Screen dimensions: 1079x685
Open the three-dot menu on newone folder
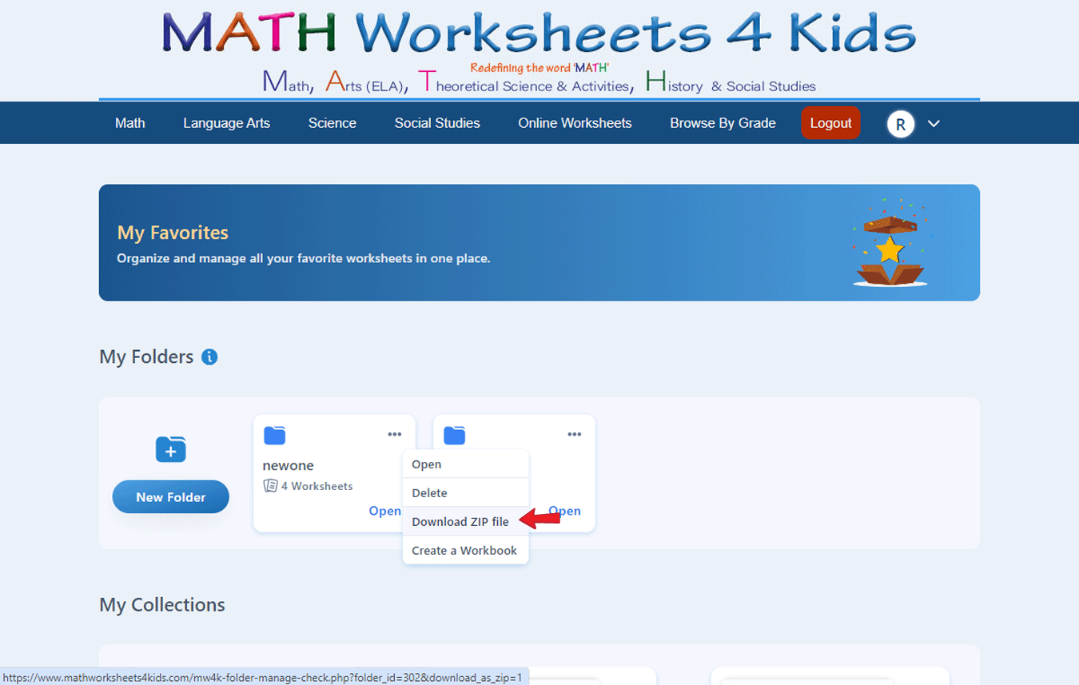[x=395, y=434]
